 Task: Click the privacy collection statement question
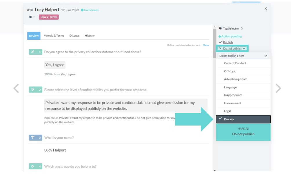(x=93, y=52)
